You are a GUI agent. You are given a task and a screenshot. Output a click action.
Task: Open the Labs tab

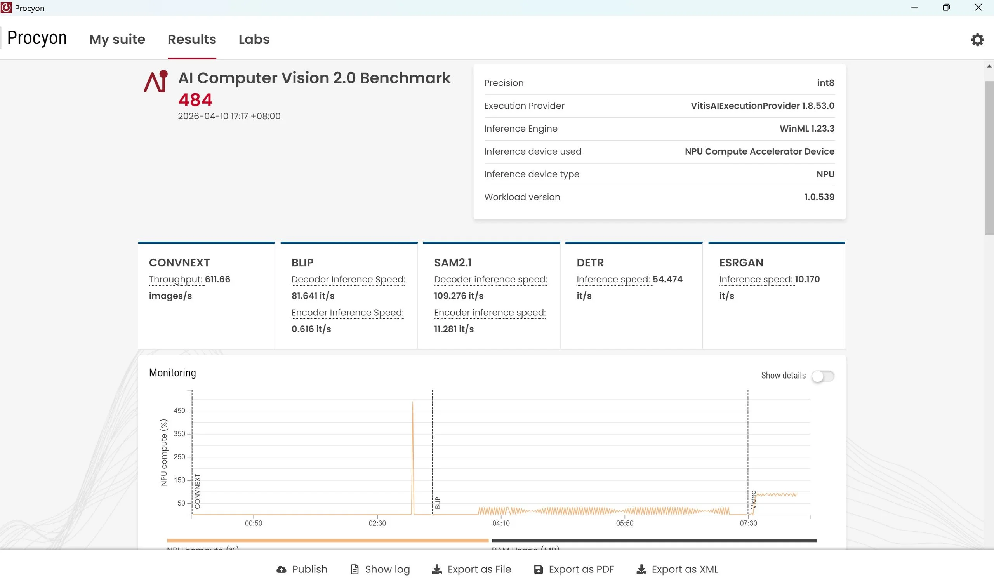point(254,40)
